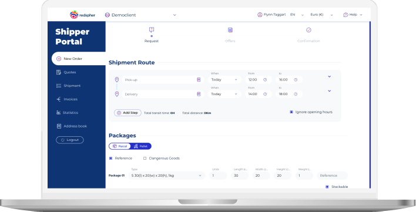The width and height of the screenshot is (416, 212).
Task: Uncheck the Reference checkbox
Action: click(111, 159)
